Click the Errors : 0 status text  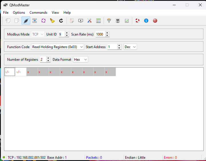[170, 158]
